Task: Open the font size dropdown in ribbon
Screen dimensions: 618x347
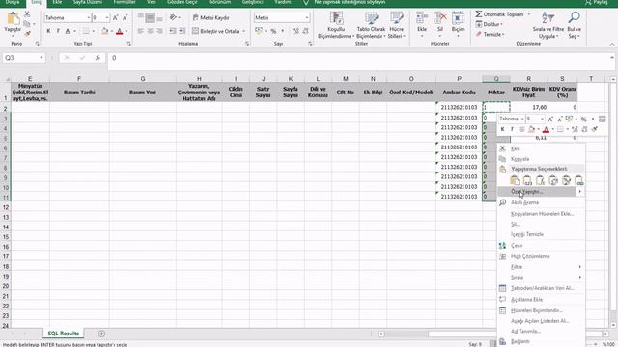Action: coord(107,18)
